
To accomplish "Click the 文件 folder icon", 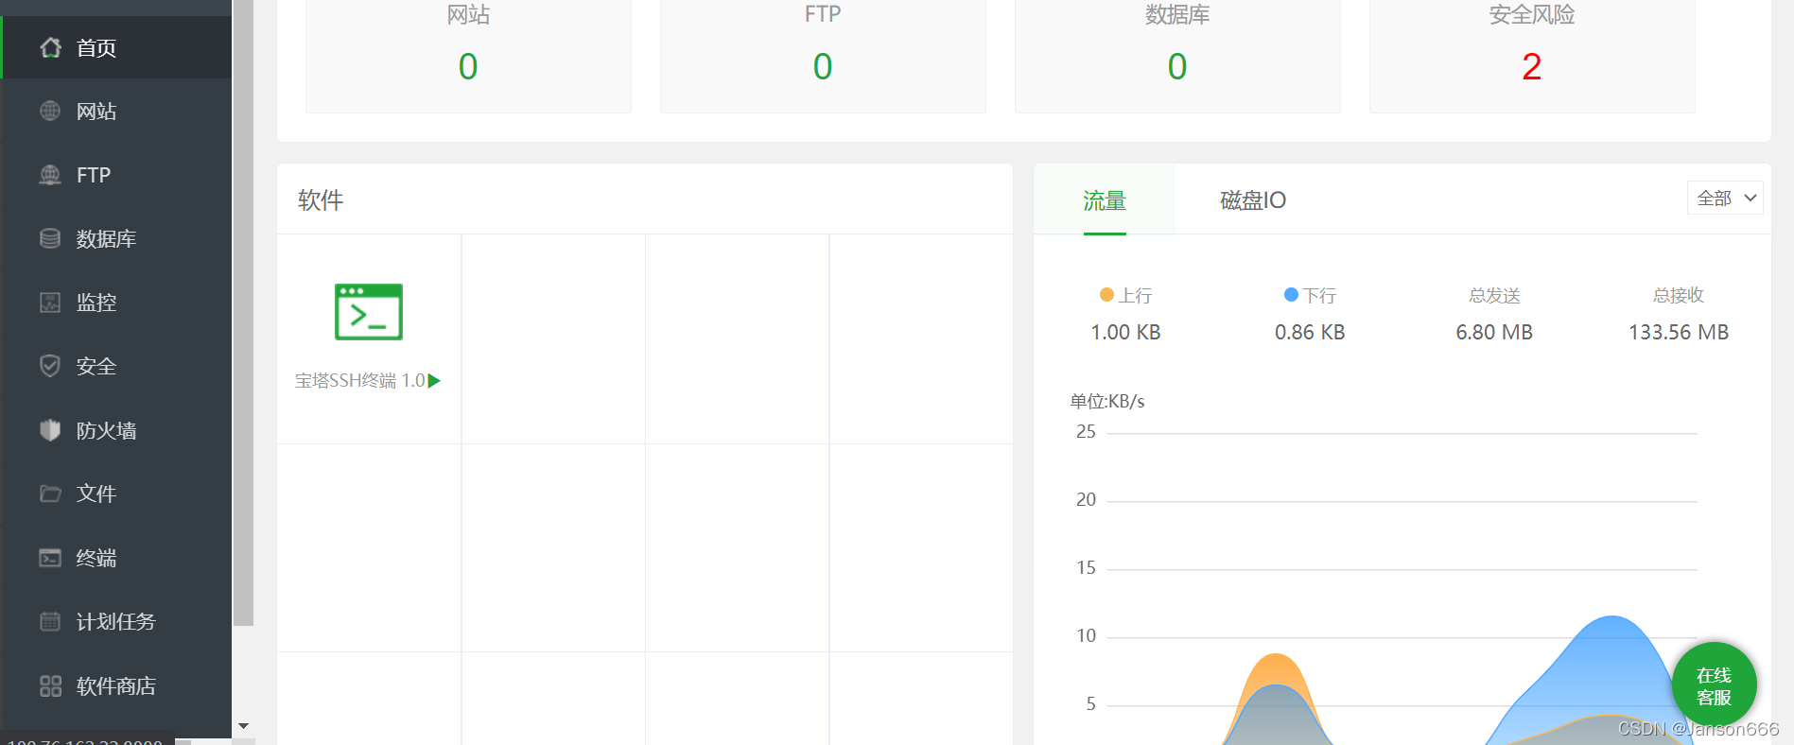I will coord(51,494).
